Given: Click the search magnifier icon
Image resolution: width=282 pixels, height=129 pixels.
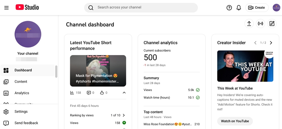Looking at the screenshot, I should pos(91,7).
